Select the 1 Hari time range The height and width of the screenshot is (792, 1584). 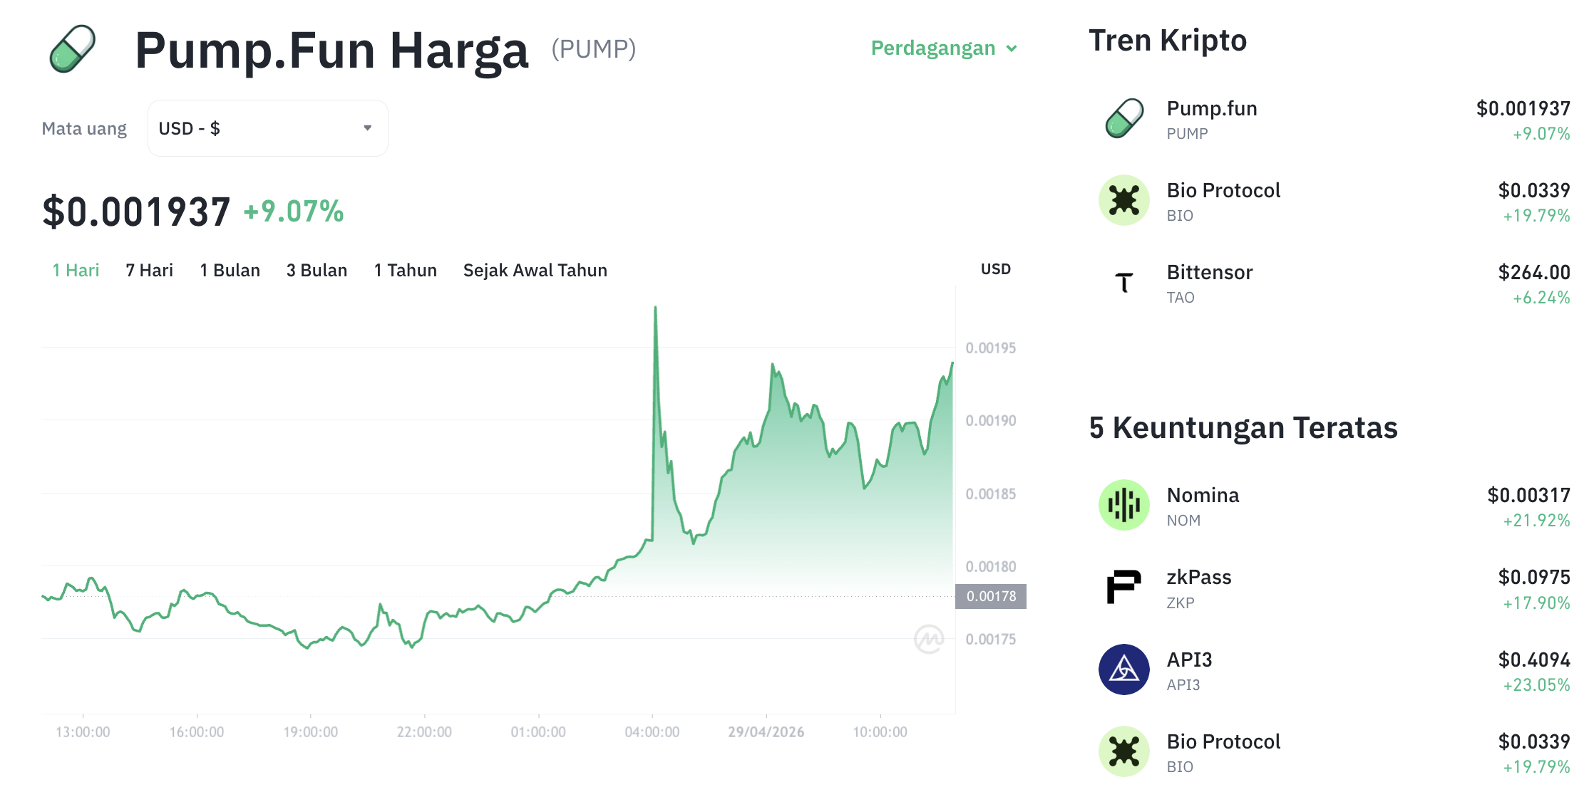tap(76, 271)
